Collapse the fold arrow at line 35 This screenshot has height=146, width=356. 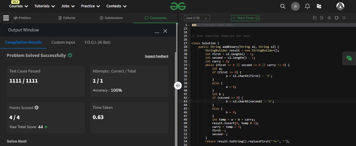pos(189,72)
